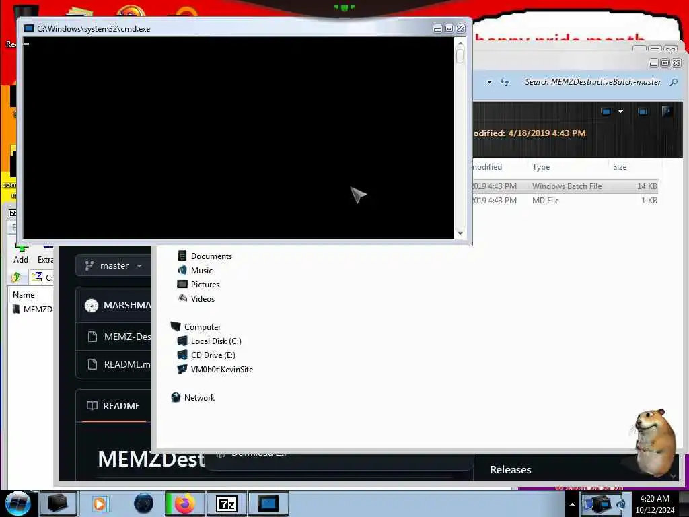
Task: Switch to Firefox on the taskbar
Action: pyautogui.click(x=184, y=504)
